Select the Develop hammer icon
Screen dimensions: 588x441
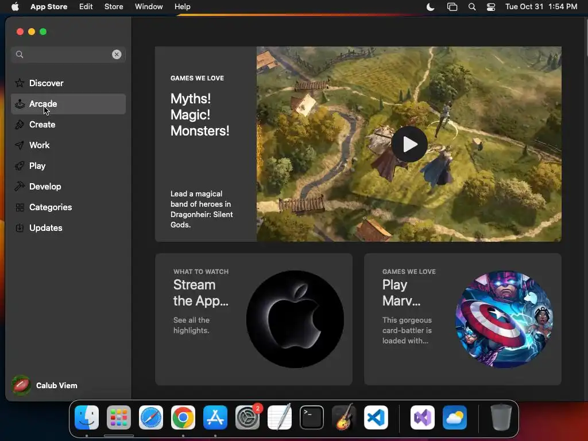coord(20,187)
